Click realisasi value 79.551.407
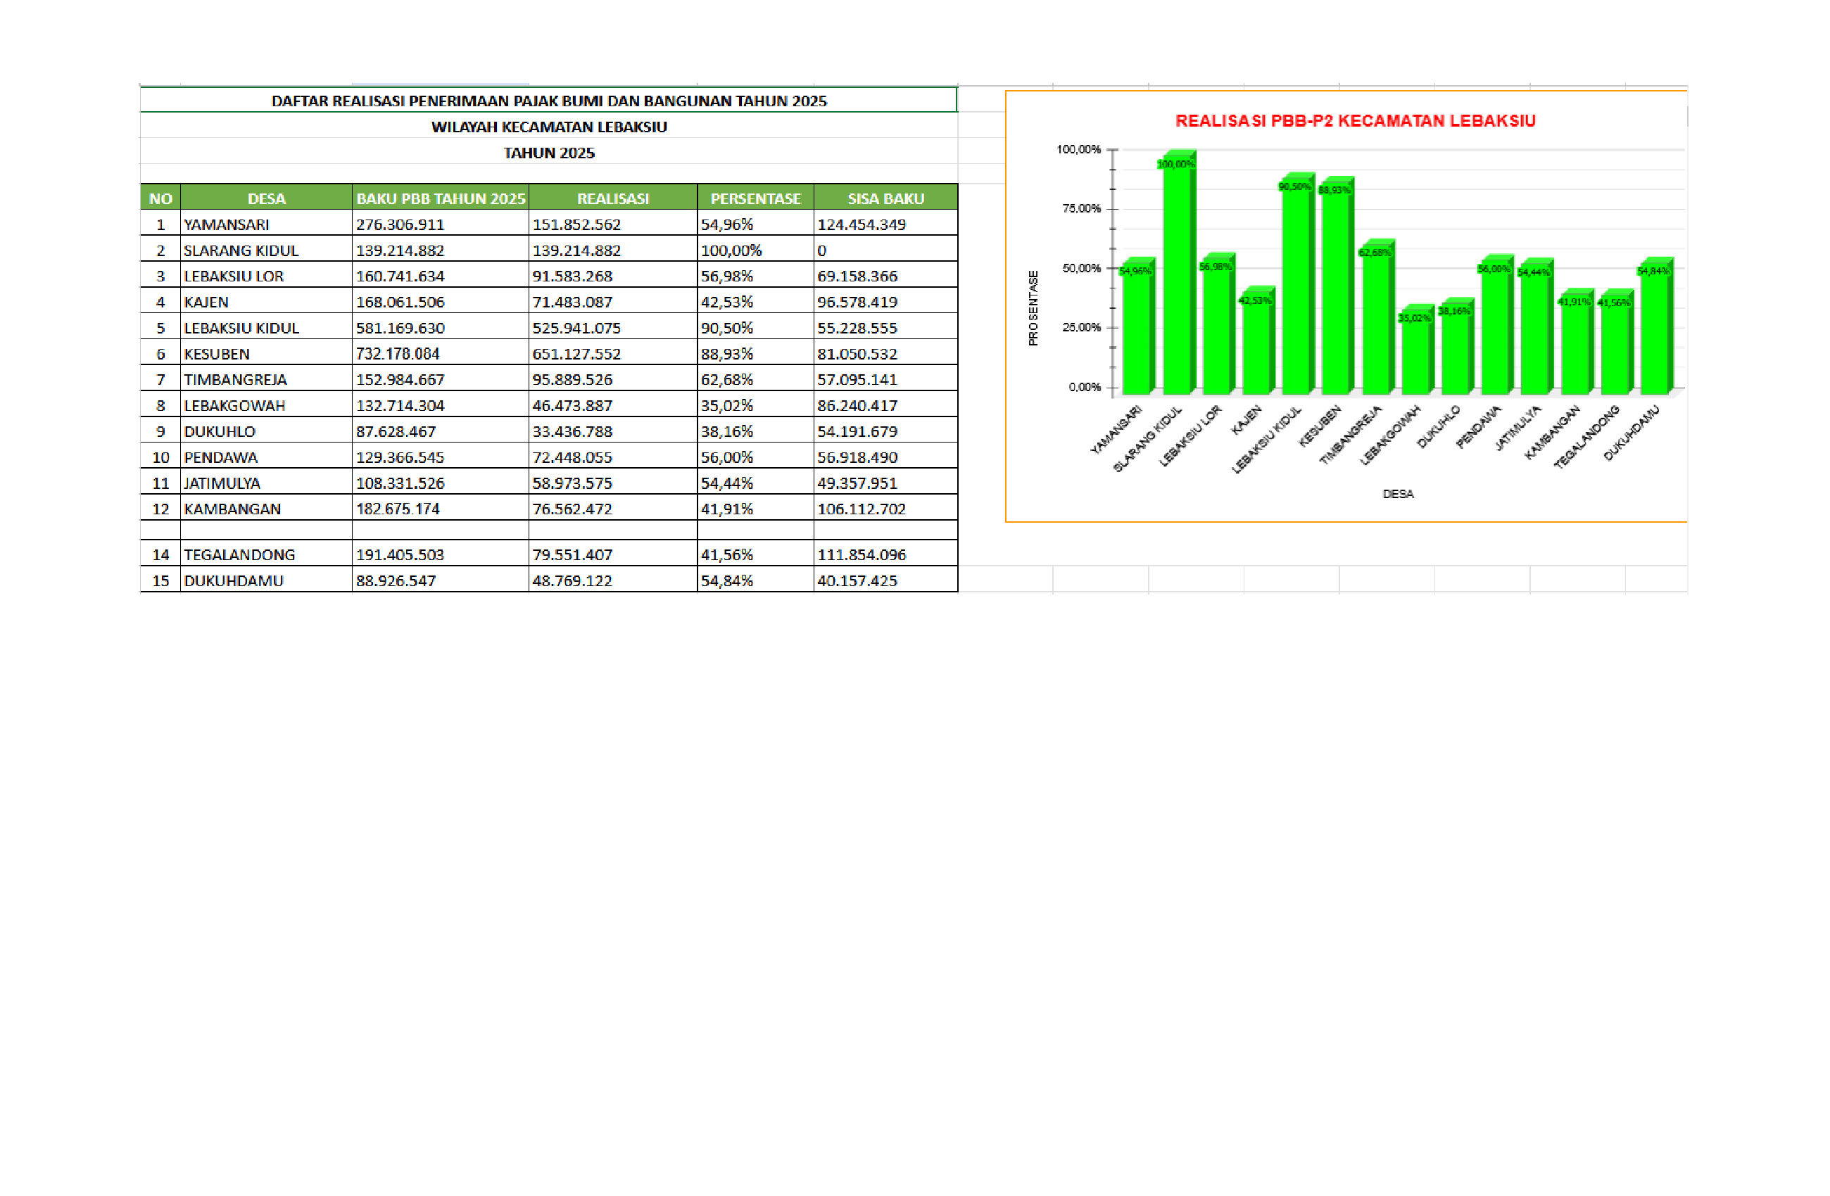Image resolution: width=1830 pixels, height=1196 pixels. tap(613, 554)
